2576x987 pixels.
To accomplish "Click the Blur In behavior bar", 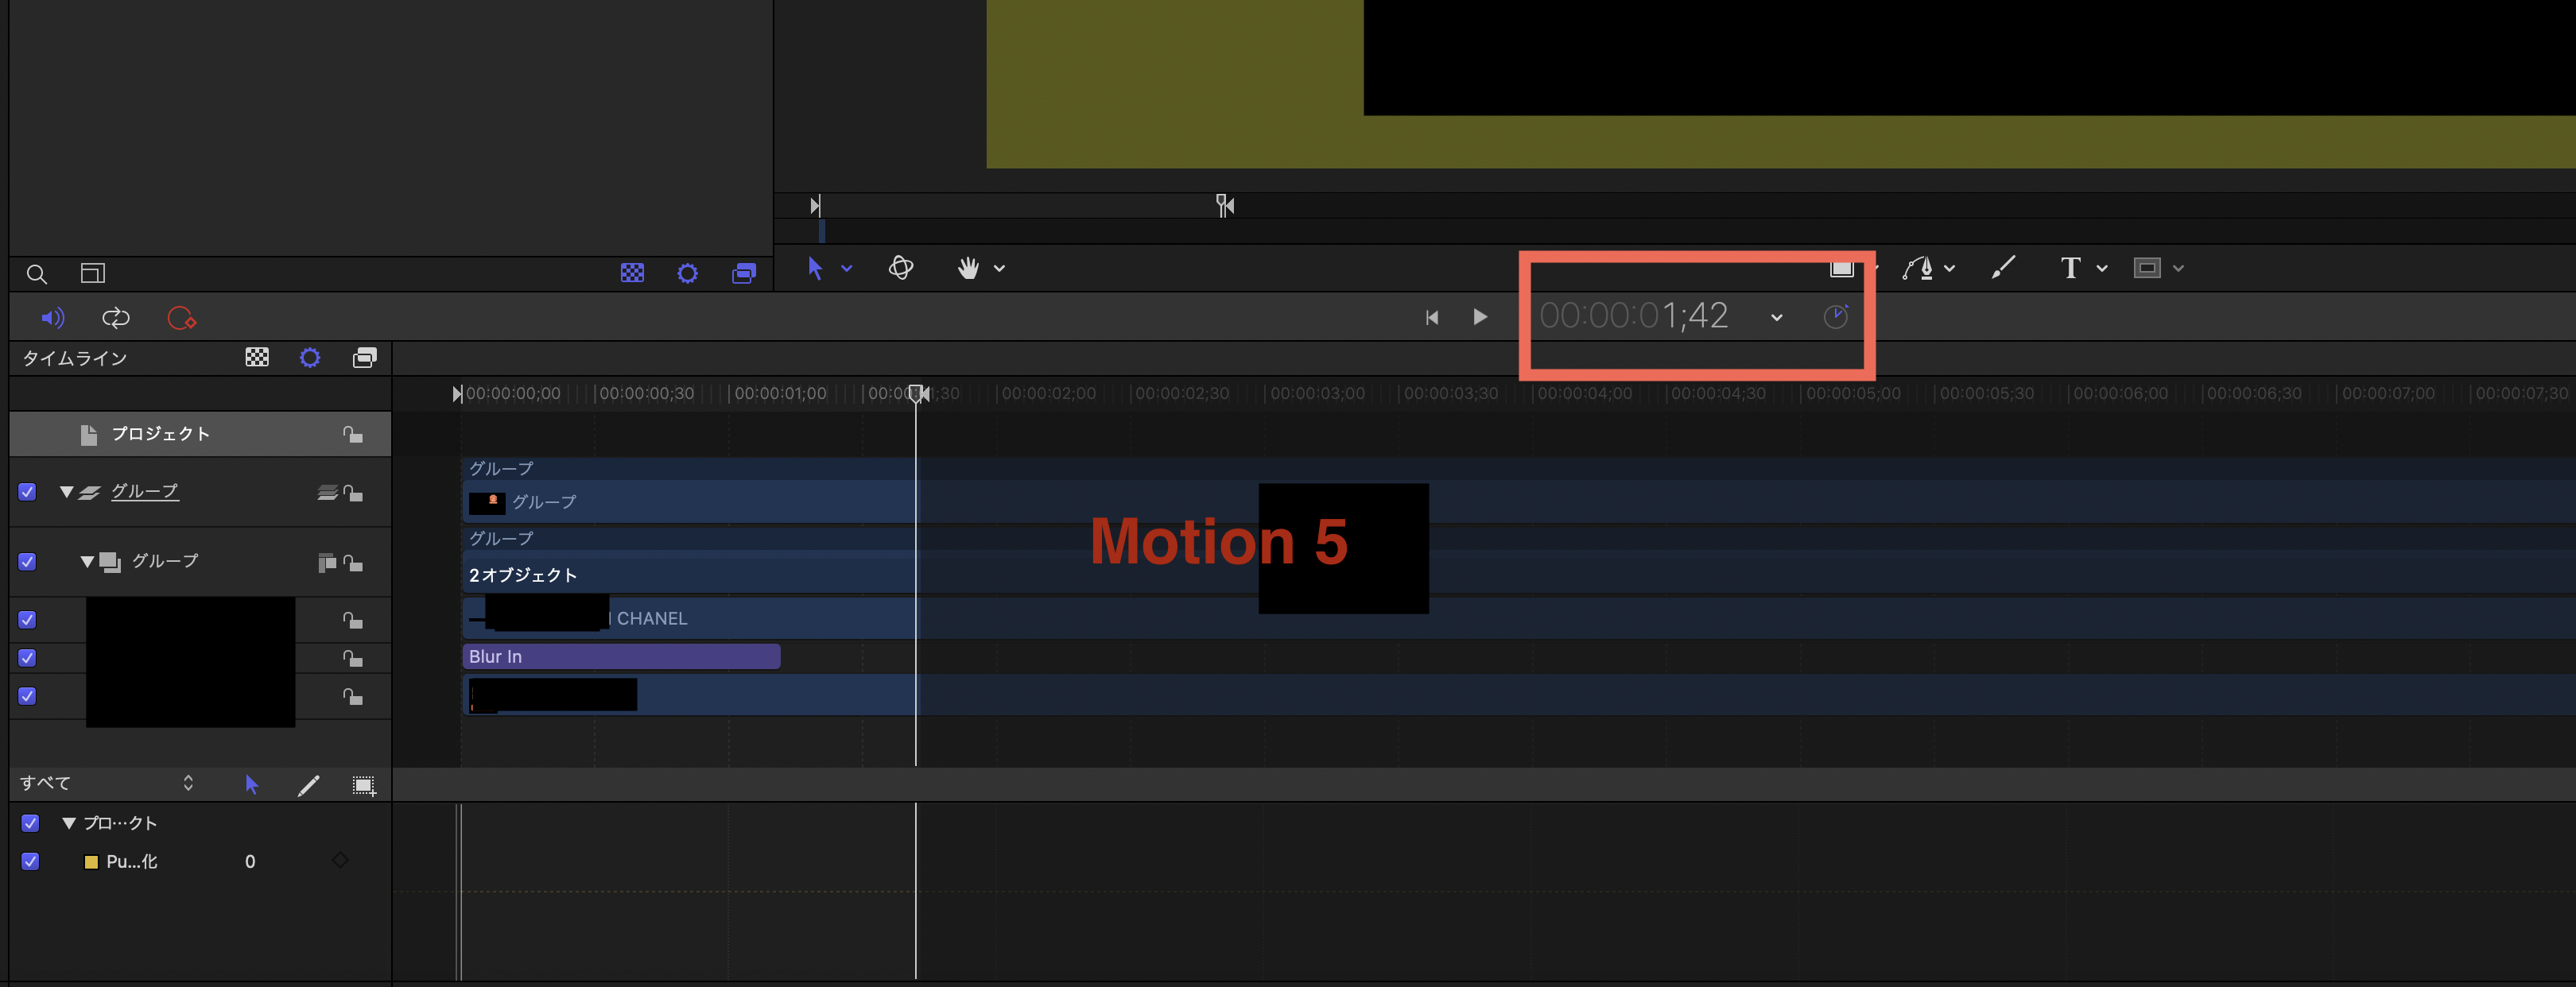I will [620, 656].
